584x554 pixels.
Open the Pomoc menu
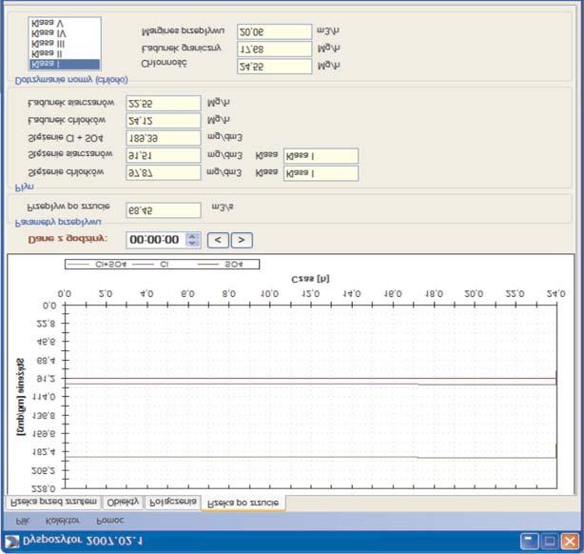(110, 520)
